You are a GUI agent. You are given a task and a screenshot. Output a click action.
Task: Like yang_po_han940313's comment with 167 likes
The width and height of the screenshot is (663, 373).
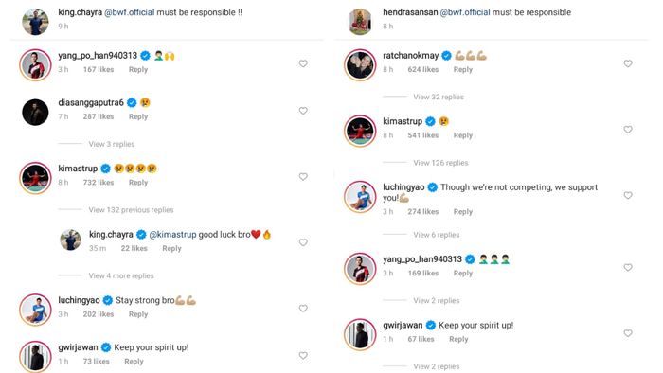click(x=303, y=63)
